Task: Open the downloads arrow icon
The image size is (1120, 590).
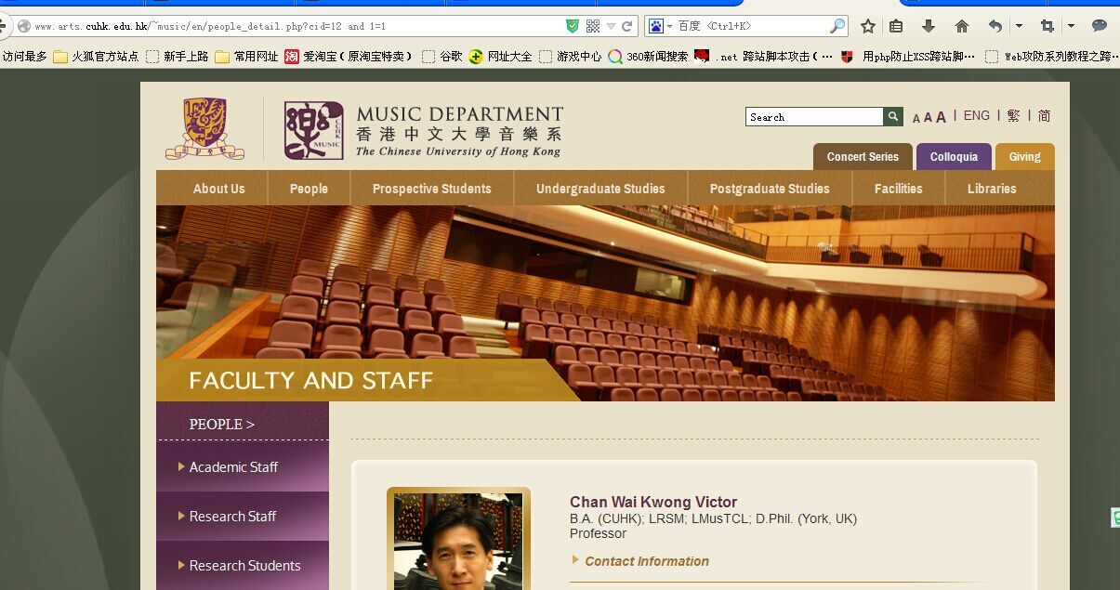Action: (x=929, y=26)
